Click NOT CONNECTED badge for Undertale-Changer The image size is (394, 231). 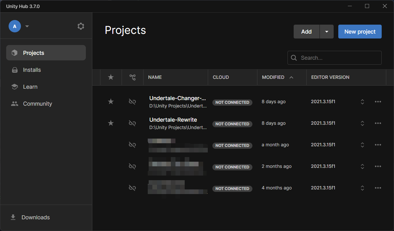pos(232,102)
